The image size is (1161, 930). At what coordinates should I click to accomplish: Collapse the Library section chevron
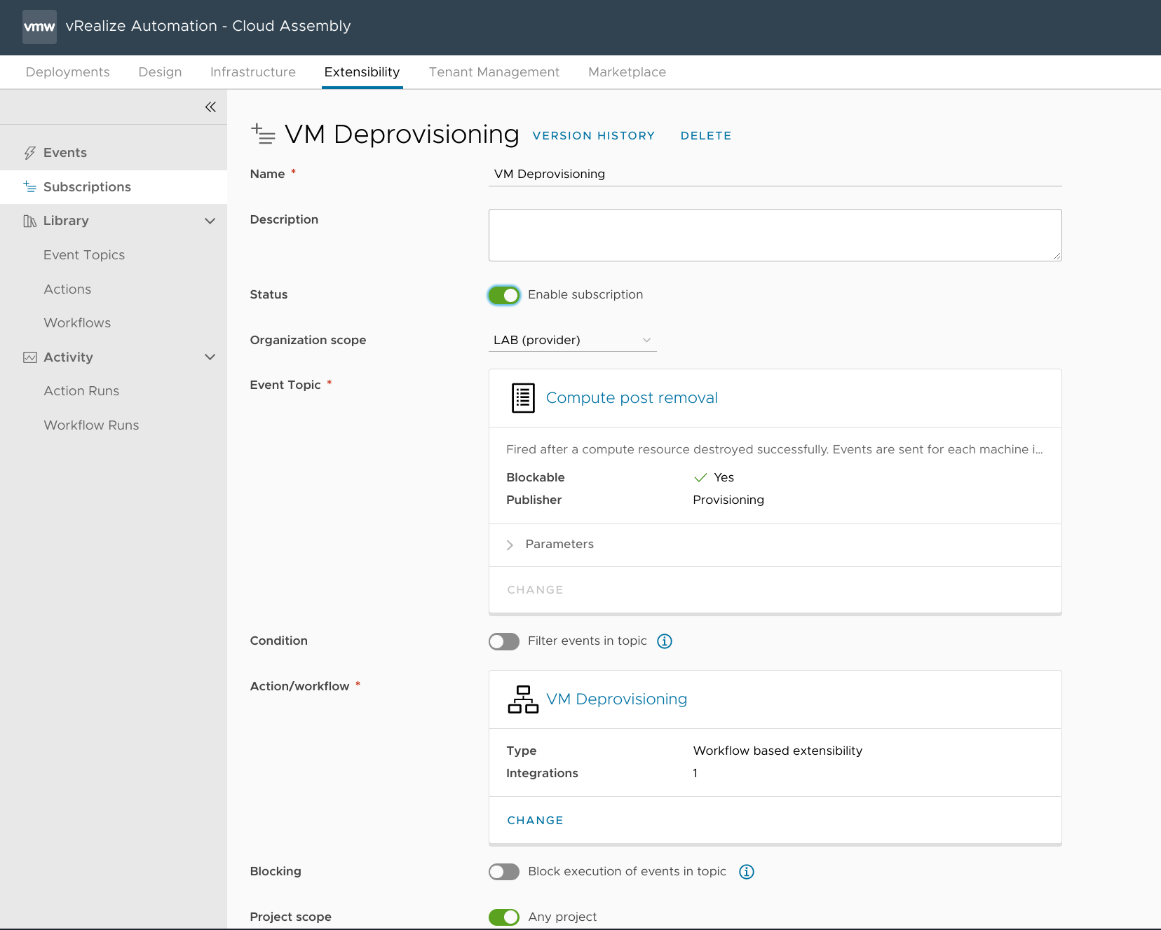click(x=210, y=221)
